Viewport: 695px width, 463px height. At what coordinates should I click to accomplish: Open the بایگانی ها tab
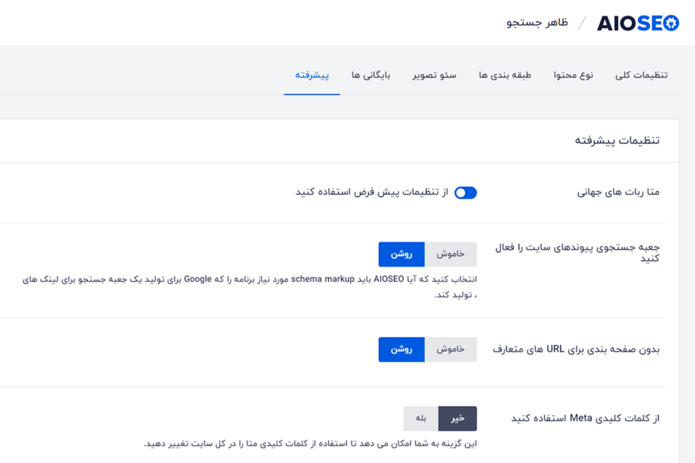click(372, 75)
